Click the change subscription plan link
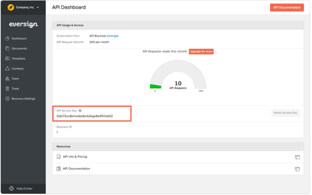The width and height of the screenshot is (312, 195). [x=112, y=36]
